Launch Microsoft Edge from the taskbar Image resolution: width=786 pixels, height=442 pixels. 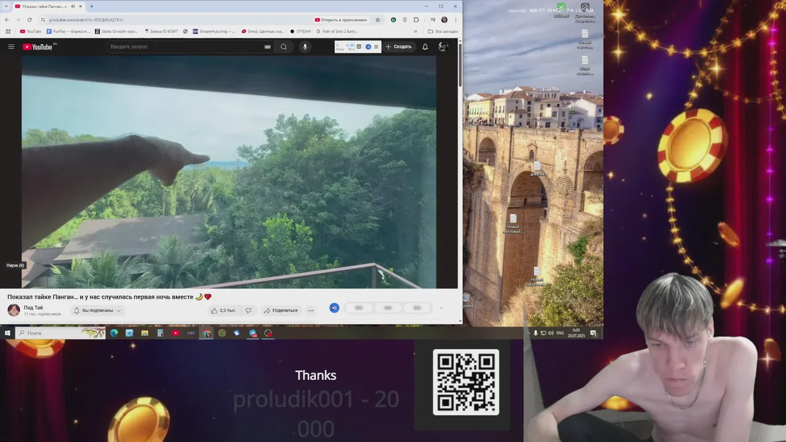tap(114, 333)
